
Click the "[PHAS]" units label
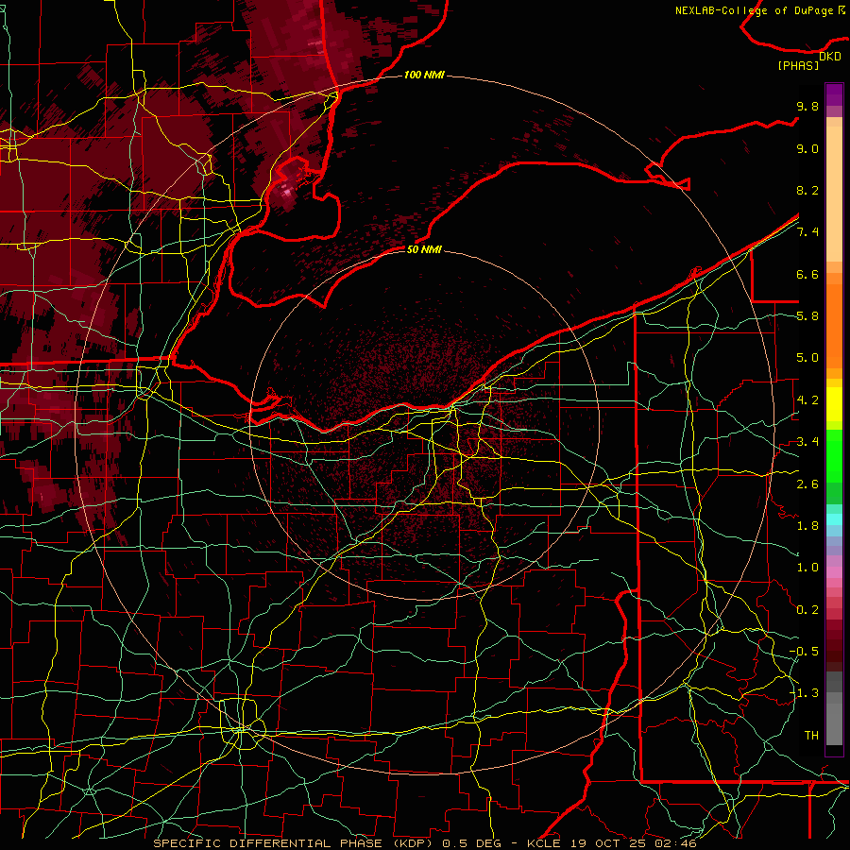pos(798,65)
